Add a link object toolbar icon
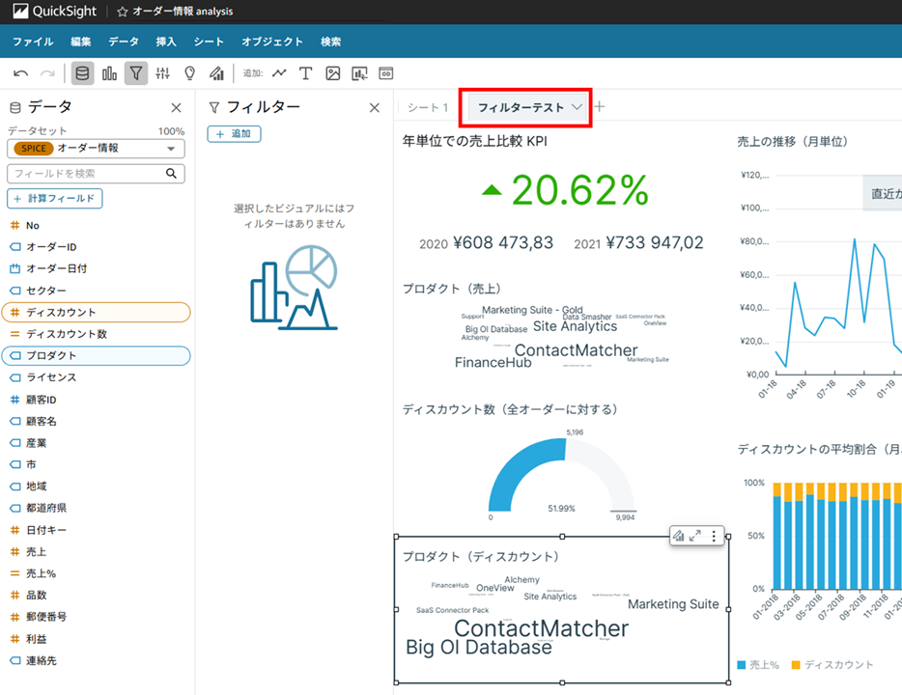Screen dimensions: 902x695 point(386,73)
